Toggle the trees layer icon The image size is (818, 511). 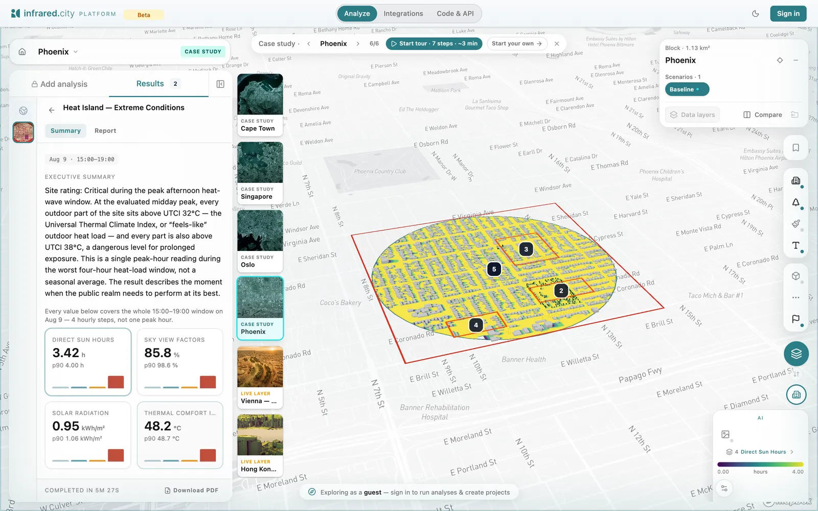click(796, 202)
